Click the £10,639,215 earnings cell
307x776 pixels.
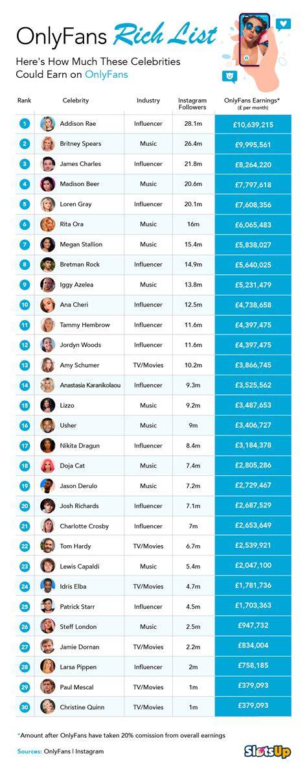click(x=253, y=124)
